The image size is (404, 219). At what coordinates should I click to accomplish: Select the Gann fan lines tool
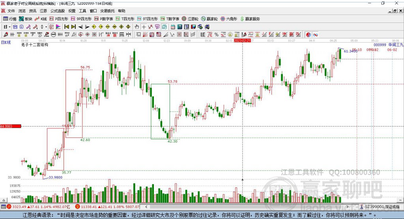tap(145, 35)
